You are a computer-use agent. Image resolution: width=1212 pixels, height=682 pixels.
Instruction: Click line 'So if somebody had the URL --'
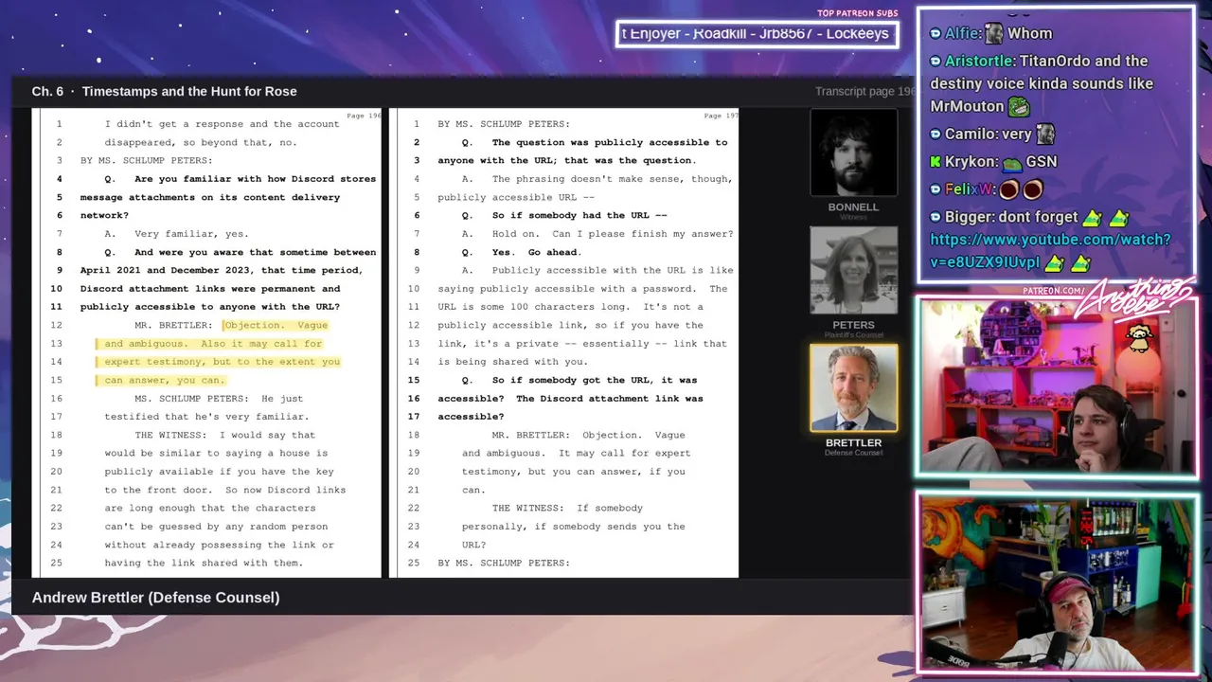point(579,215)
